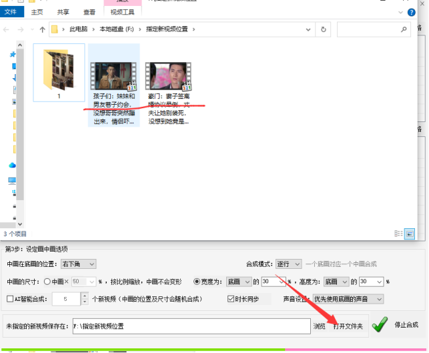Open the height reference 底画 dropdown
This screenshot has width=429, height=353.
coord(336,282)
